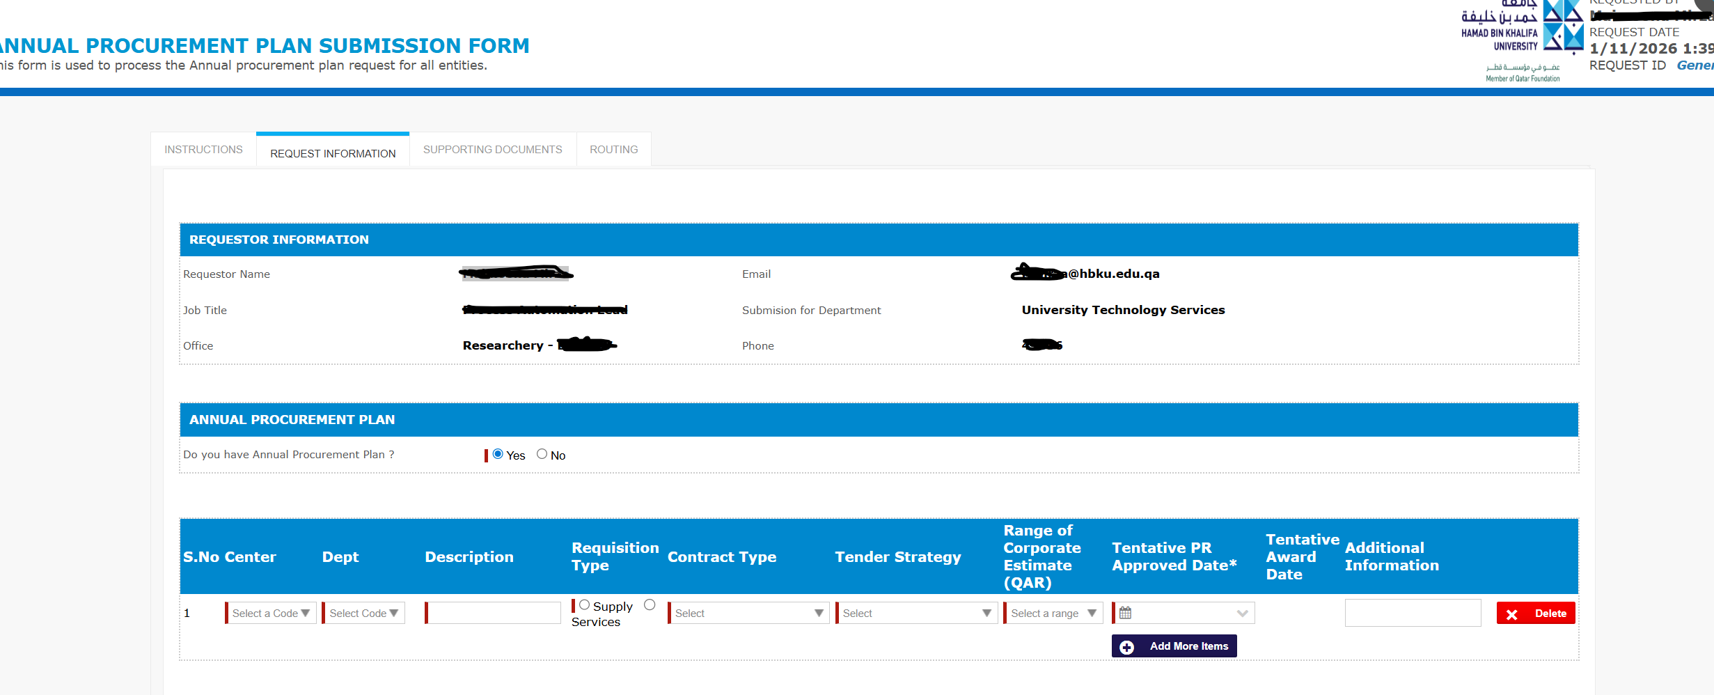
Task: Open the Center 'Select a Code' dropdown
Action: 271,613
